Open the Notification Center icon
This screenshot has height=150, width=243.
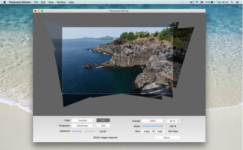[238, 2]
